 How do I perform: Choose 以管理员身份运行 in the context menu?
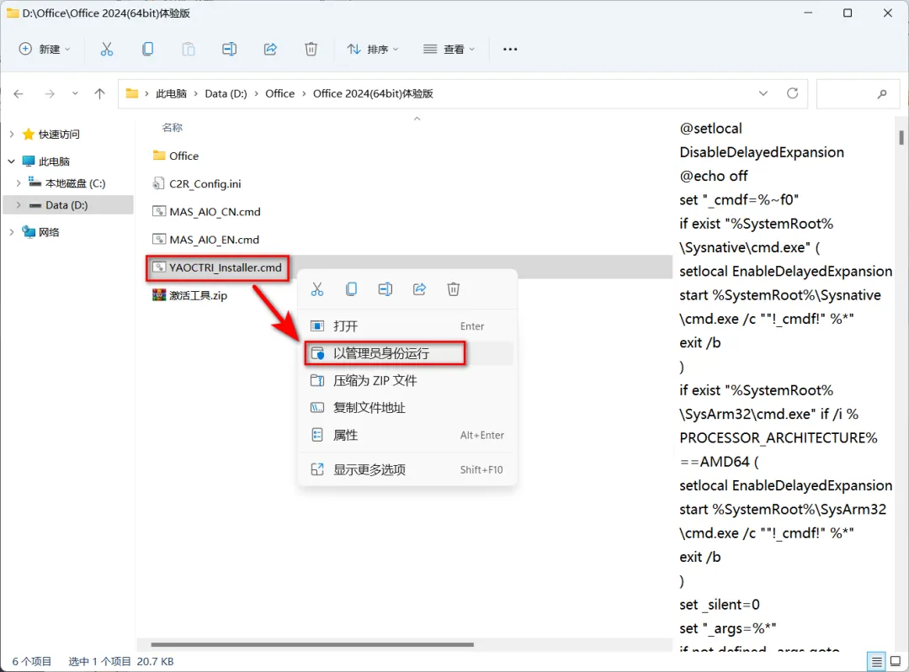tap(407, 353)
